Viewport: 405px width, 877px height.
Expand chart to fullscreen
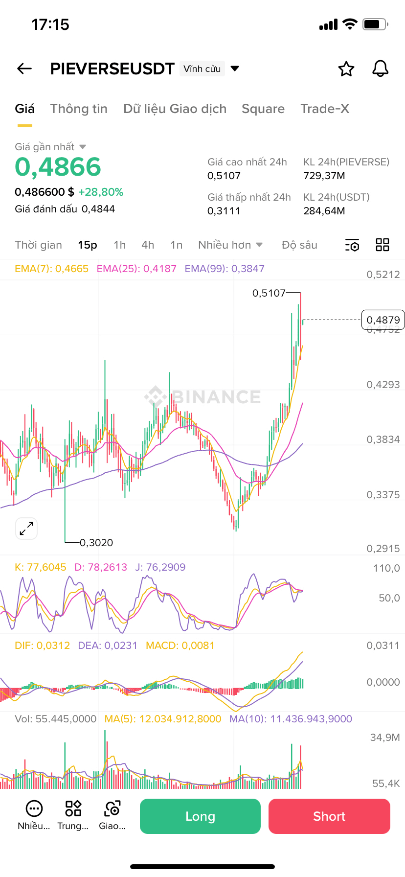[26, 529]
